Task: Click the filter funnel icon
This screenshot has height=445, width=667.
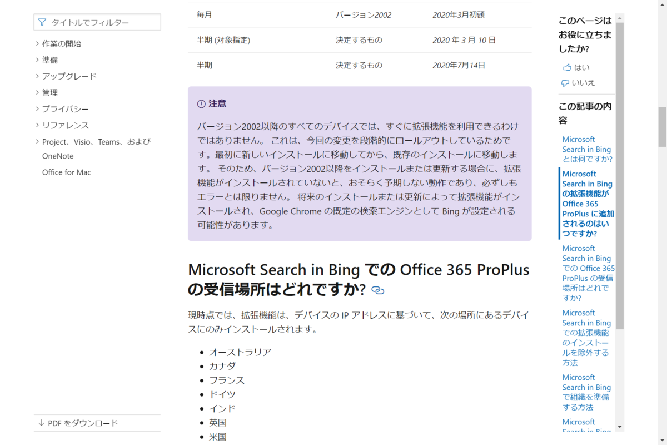Action: (x=42, y=22)
